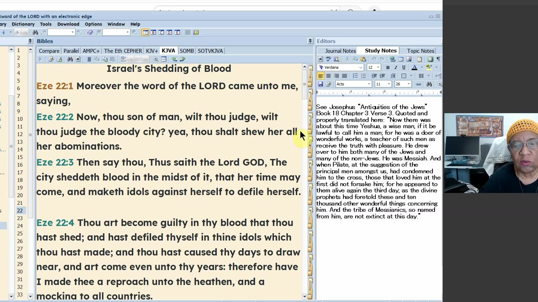
Task: Pin the Bibles panel
Action: [310, 41]
